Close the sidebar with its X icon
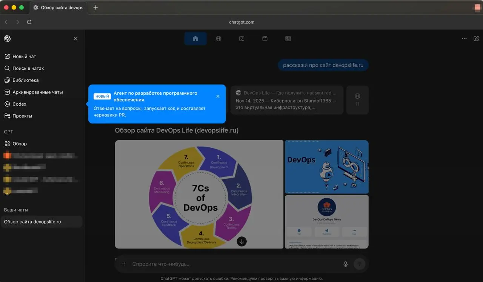483x282 pixels. point(75,38)
